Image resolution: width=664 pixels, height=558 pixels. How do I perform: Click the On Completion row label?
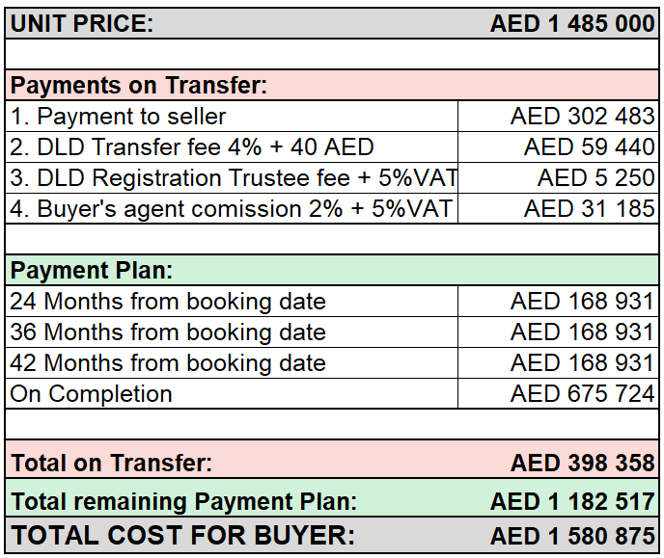pos(232,393)
